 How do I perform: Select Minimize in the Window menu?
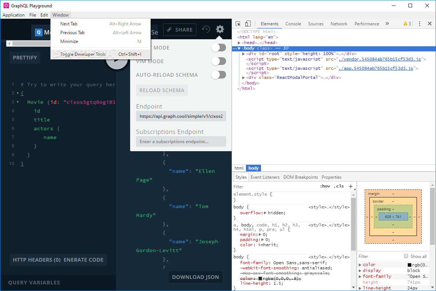coord(101,41)
